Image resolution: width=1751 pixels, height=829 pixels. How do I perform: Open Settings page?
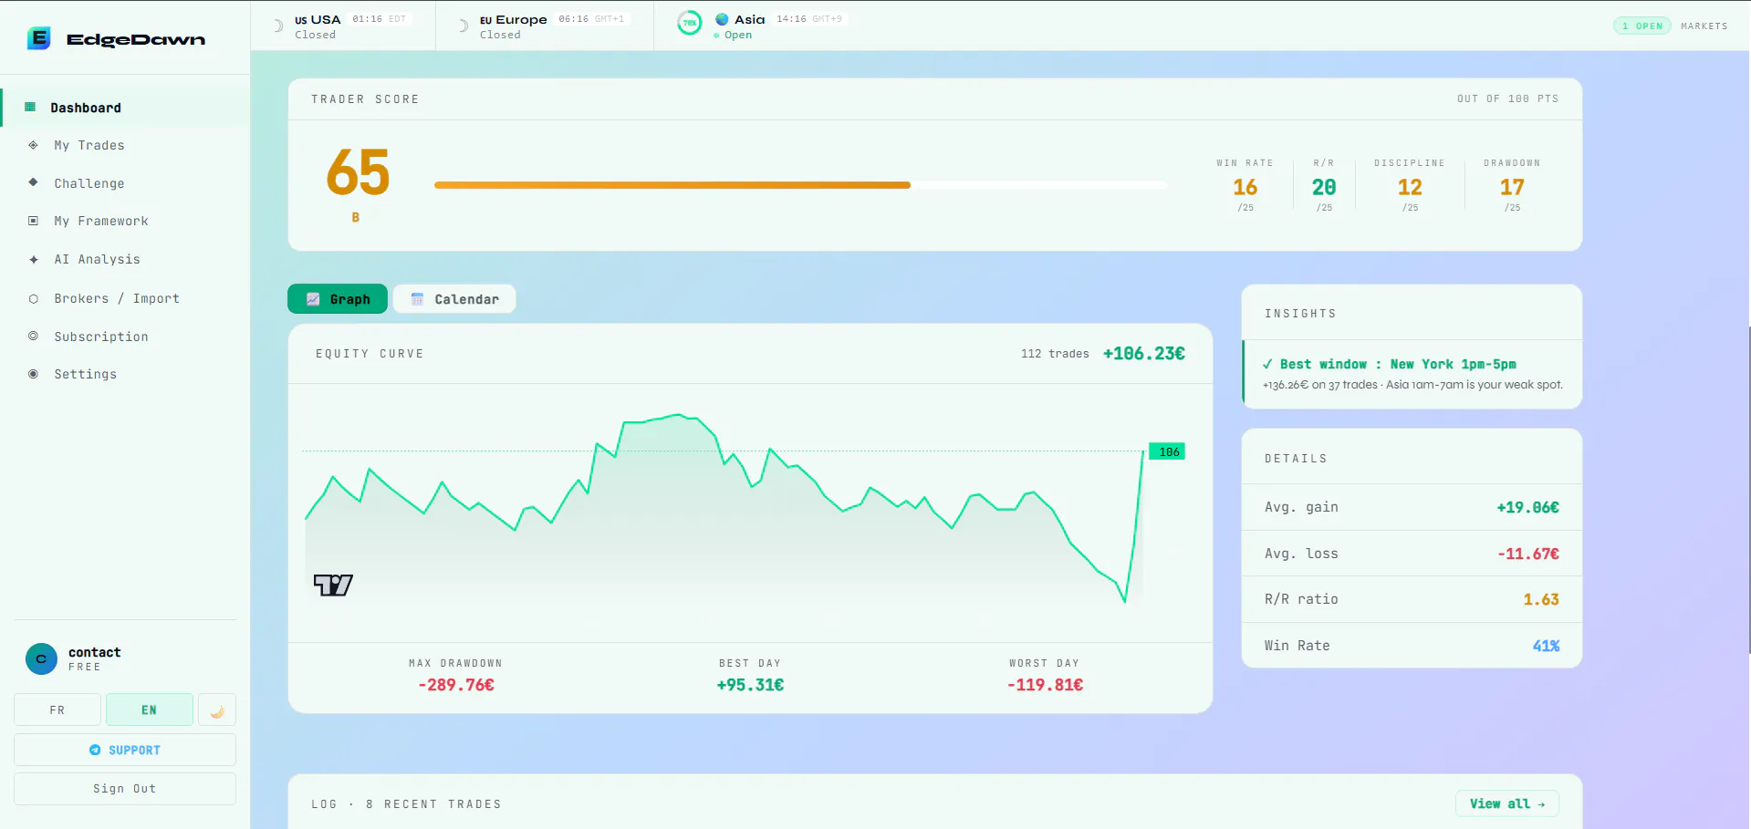126,374
